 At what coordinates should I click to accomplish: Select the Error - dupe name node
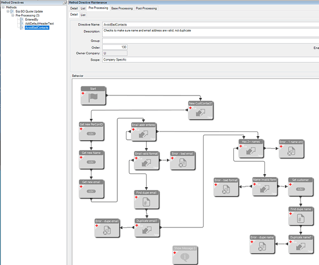tap(262, 244)
